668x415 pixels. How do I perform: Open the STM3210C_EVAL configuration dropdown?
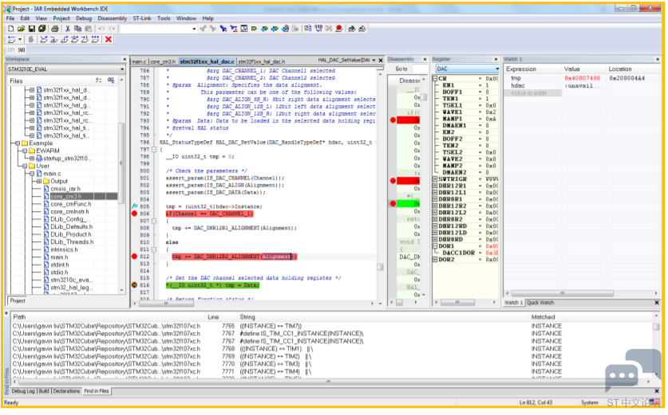tap(66, 69)
